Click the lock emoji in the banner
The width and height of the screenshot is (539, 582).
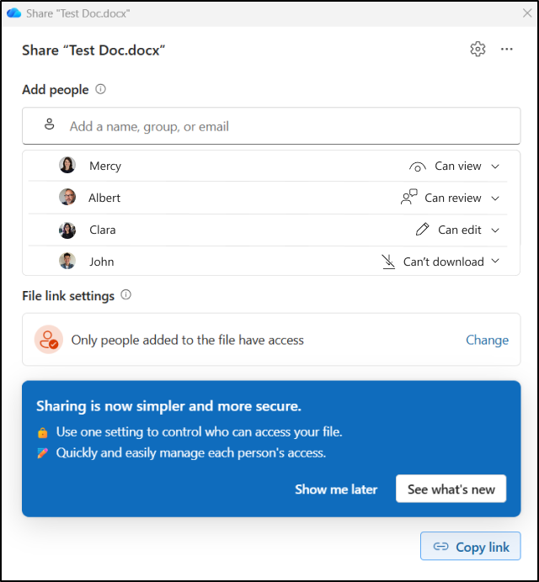42,432
